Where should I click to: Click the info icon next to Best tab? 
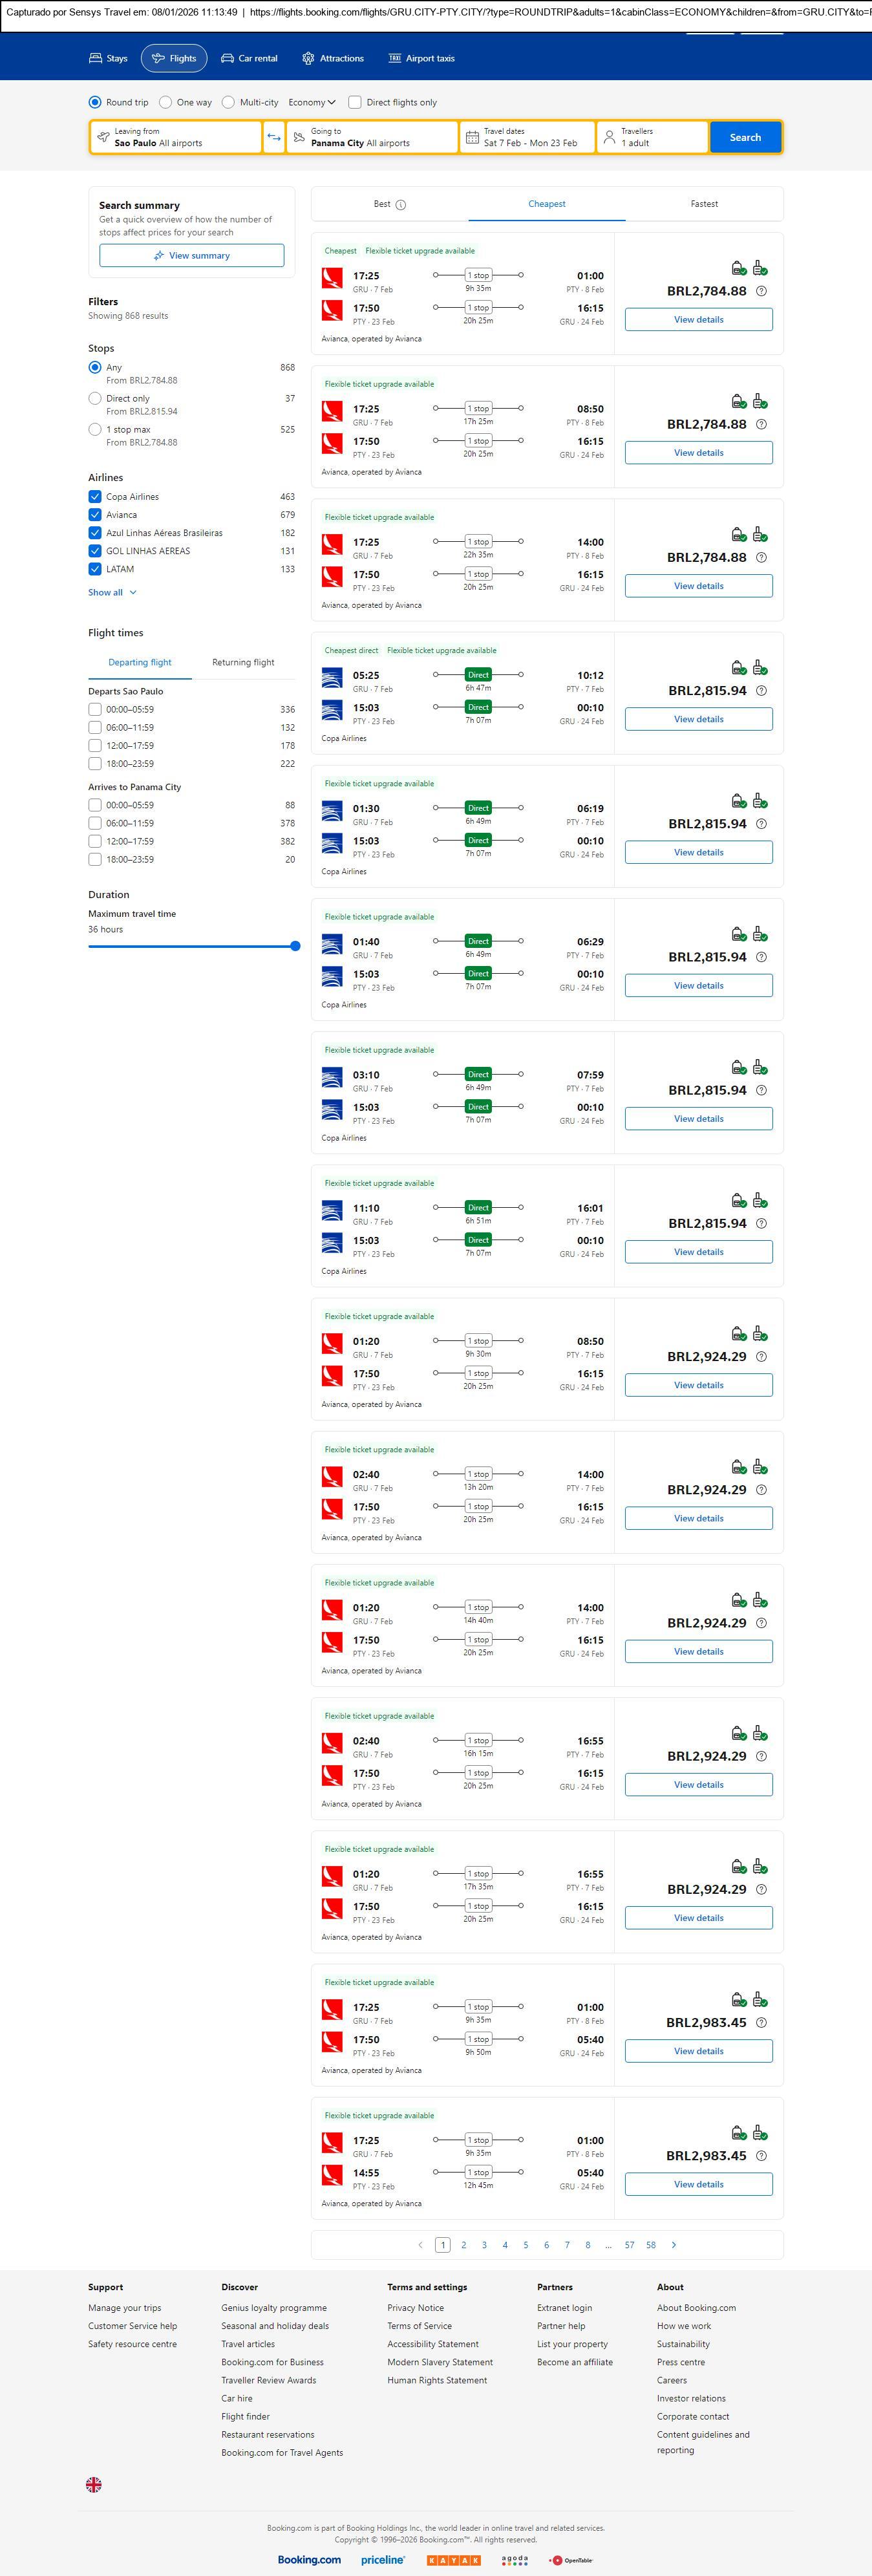(401, 205)
